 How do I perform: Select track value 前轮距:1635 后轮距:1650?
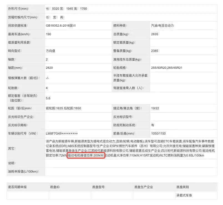point(64,108)
